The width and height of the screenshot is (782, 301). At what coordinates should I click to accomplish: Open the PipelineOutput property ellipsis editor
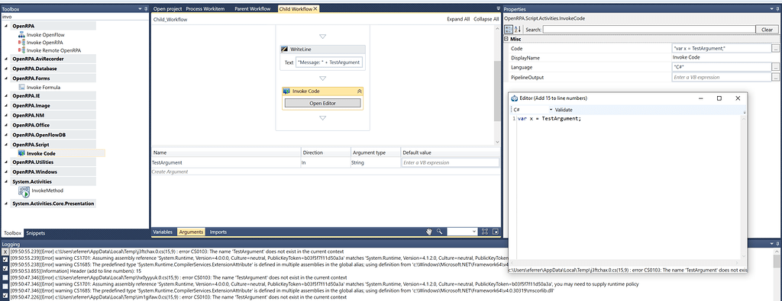tap(775, 77)
